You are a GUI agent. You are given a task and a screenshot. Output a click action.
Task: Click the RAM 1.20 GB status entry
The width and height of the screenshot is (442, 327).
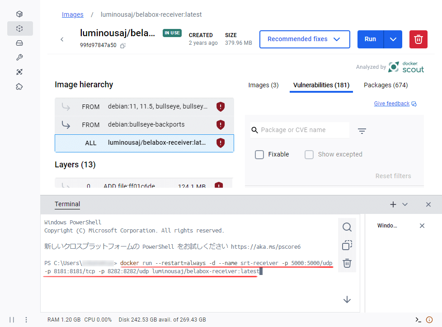(64, 320)
